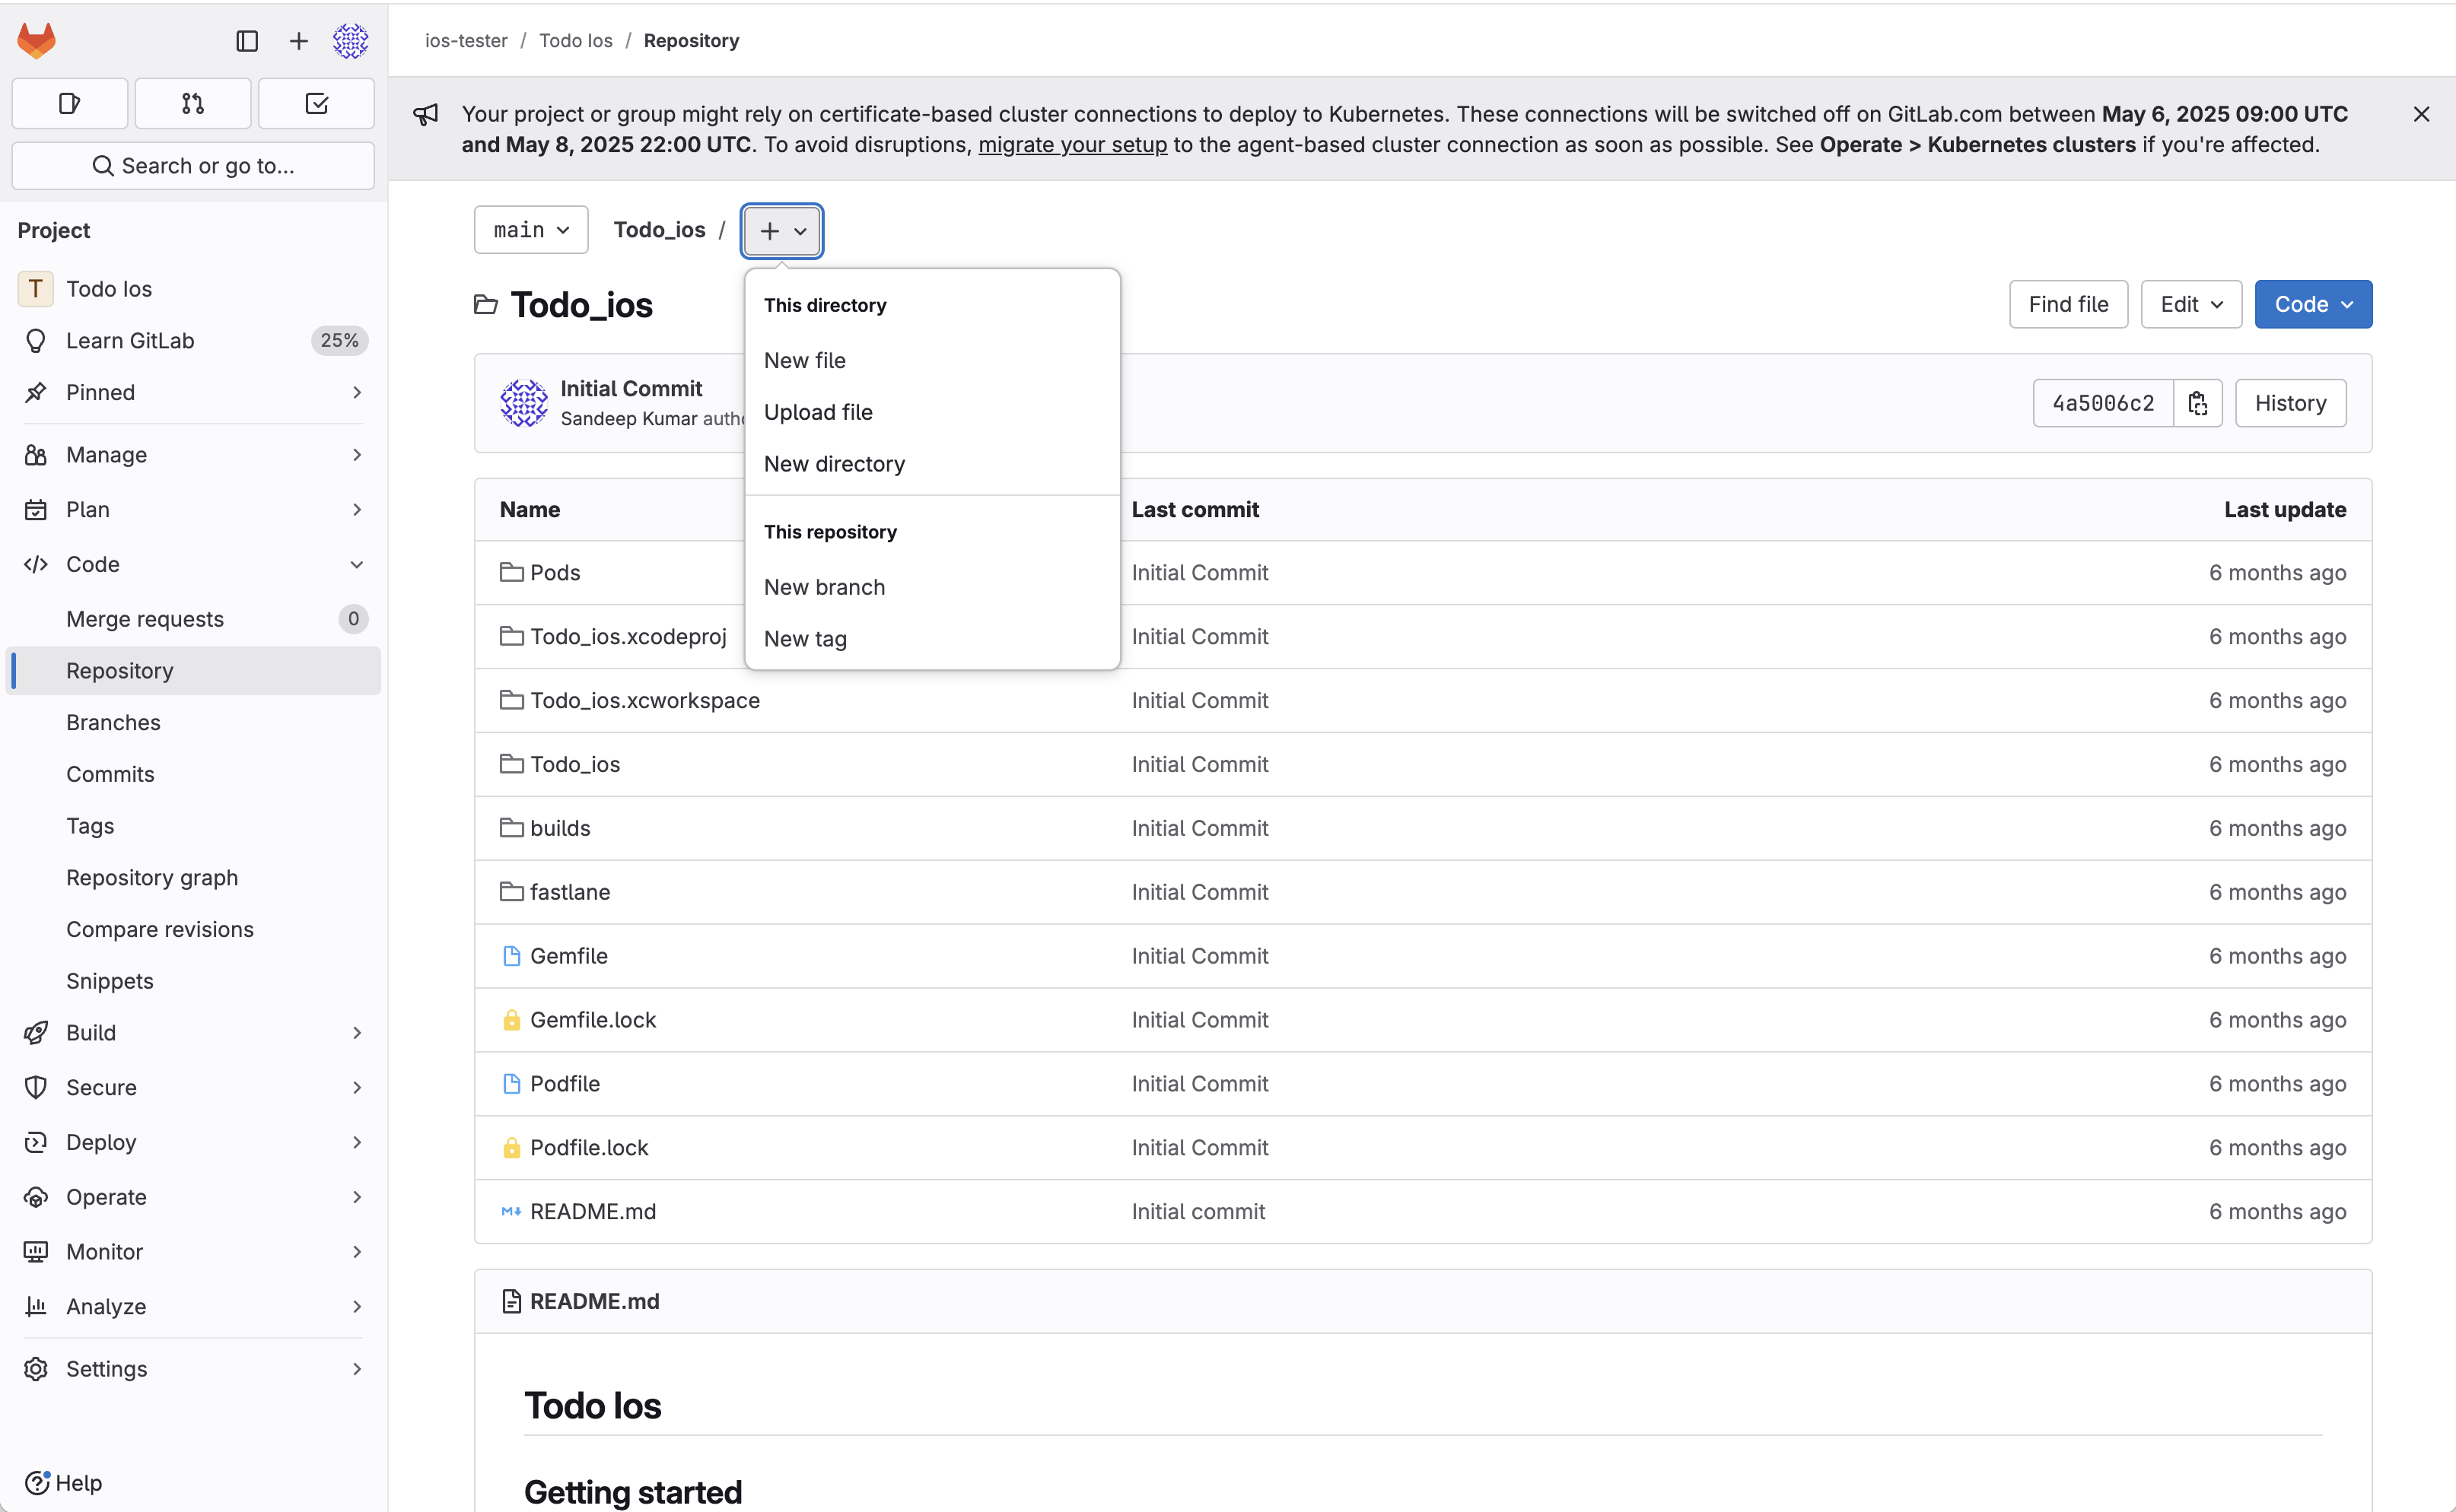2456x1512 pixels.
Task: Open Snippets in the sidebar
Action: [x=193, y=981]
